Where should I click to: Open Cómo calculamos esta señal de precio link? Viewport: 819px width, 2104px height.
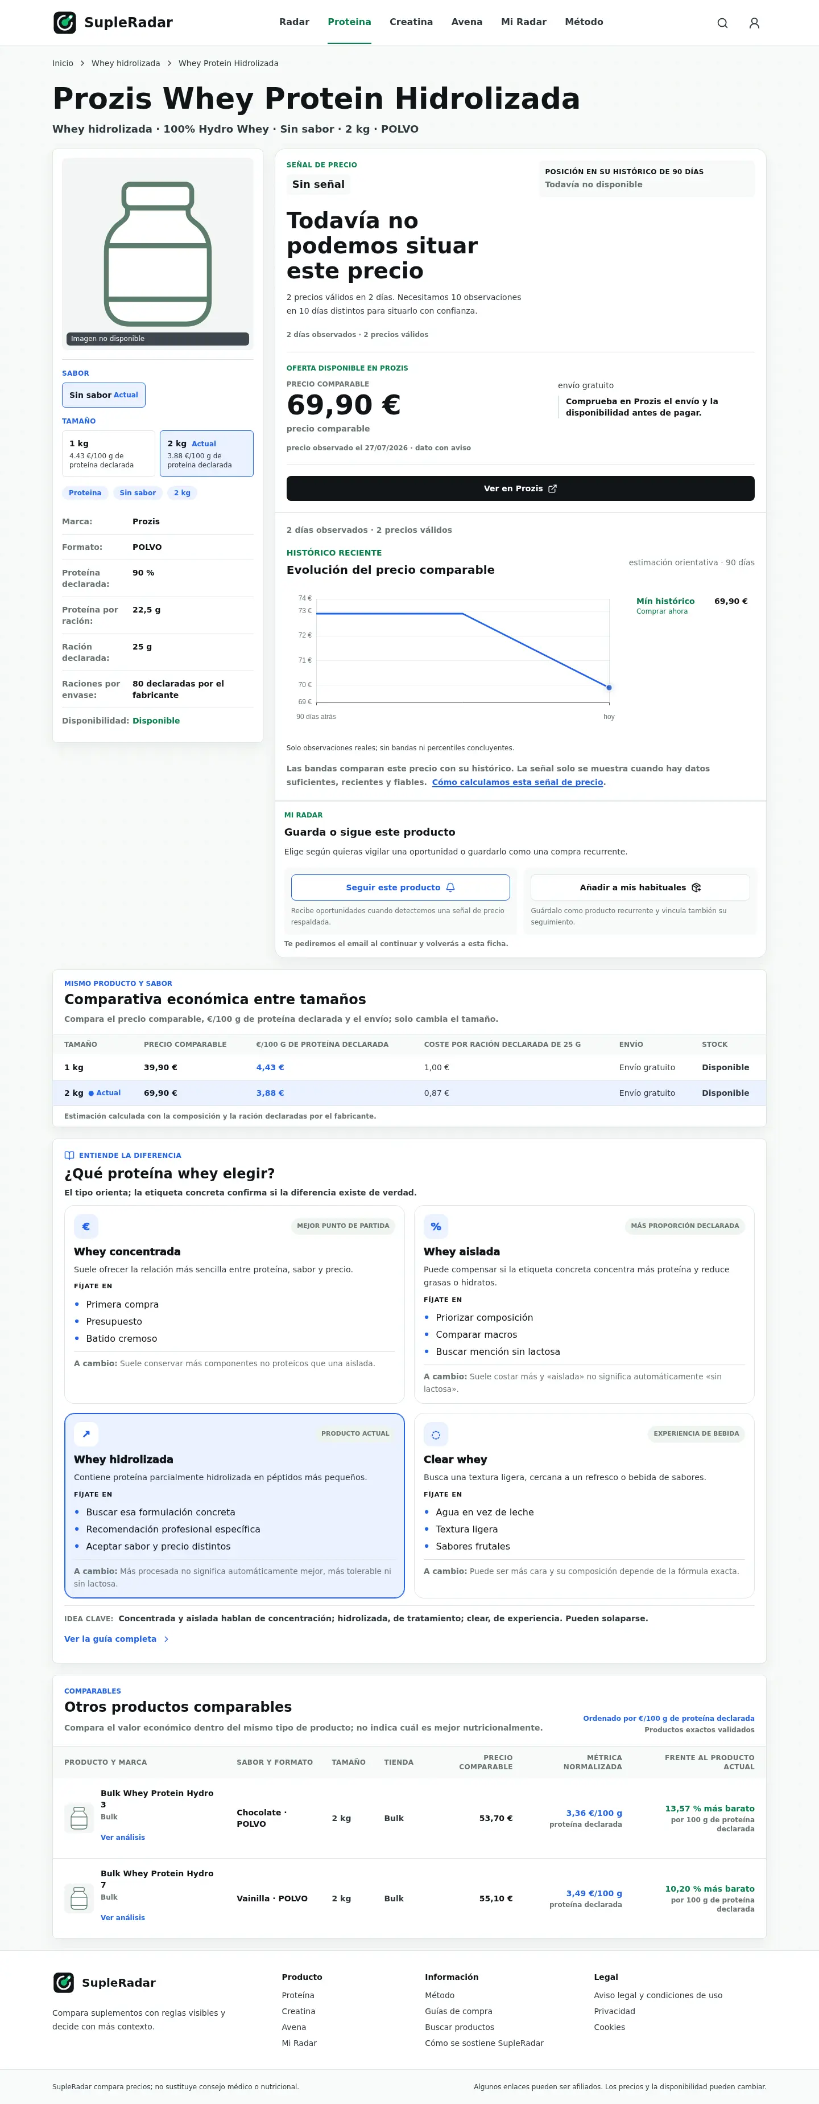[517, 782]
